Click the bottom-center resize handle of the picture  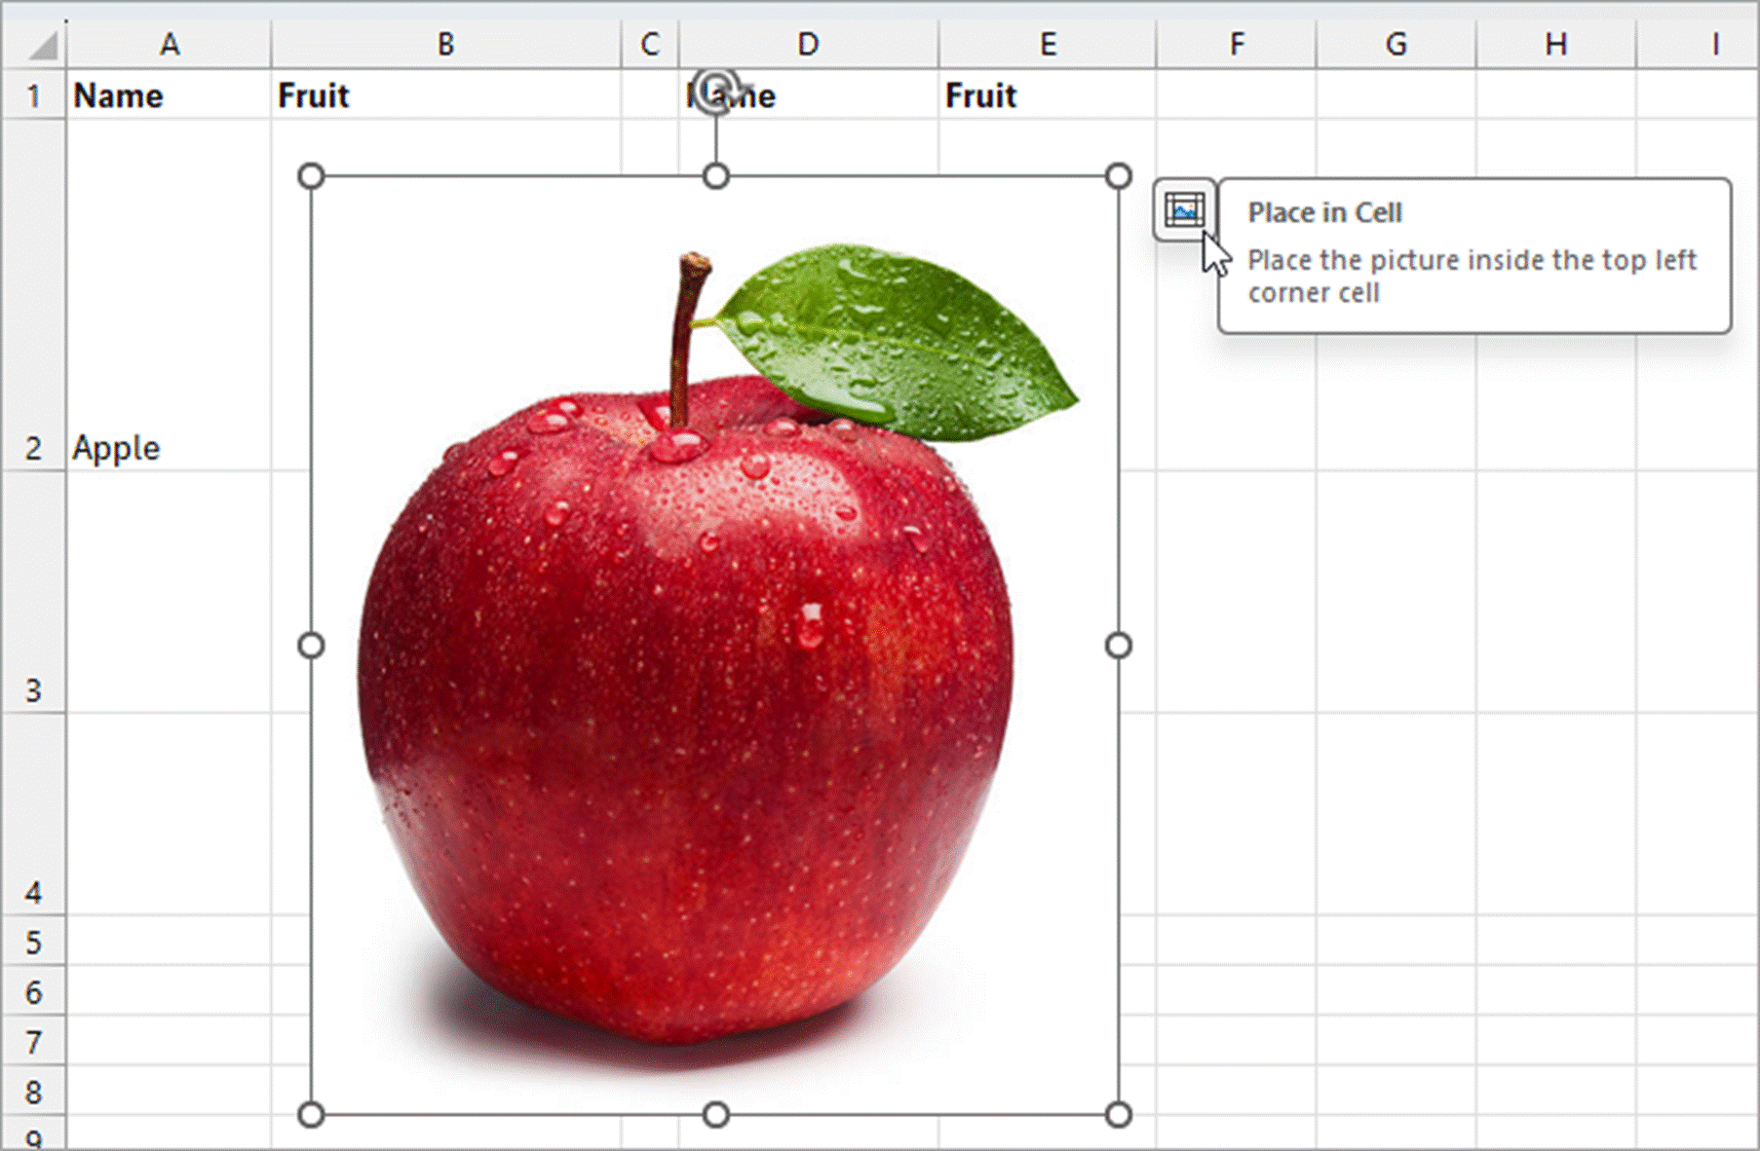point(716,1114)
